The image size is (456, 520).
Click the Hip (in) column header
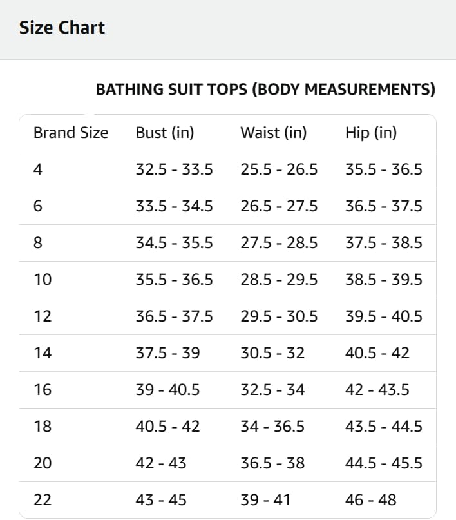pyautogui.click(x=371, y=133)
